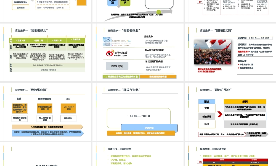Image resolution: width=276 pixels, height=166 pixels.
Task: Click the 活跃性低 box
Action: point(21,7)
